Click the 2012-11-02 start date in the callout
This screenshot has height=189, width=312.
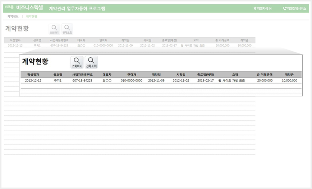(x=181, y=80)
